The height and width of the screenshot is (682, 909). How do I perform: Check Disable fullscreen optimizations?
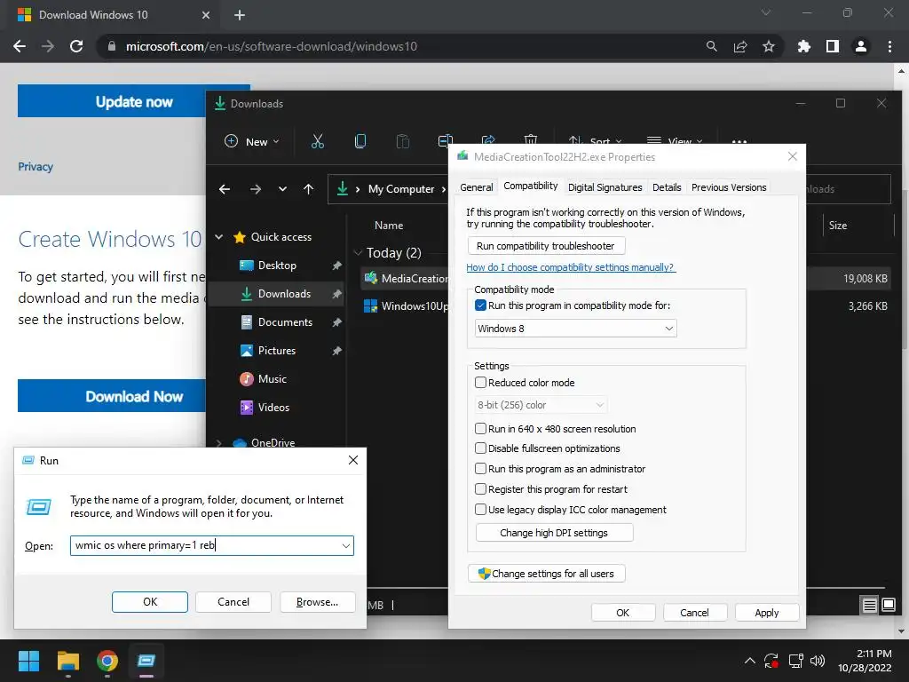(480, 448)
